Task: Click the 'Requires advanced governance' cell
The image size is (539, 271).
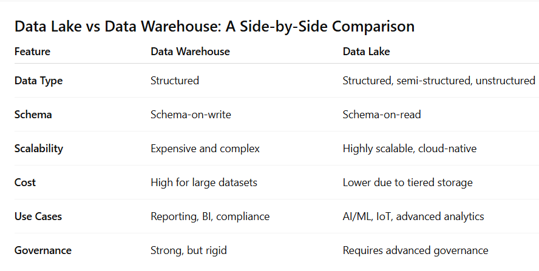Action: (415, 250)
